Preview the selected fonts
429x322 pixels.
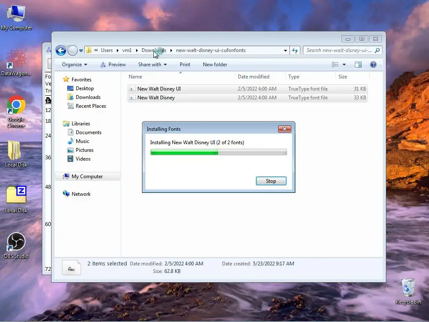click(113, 65)
